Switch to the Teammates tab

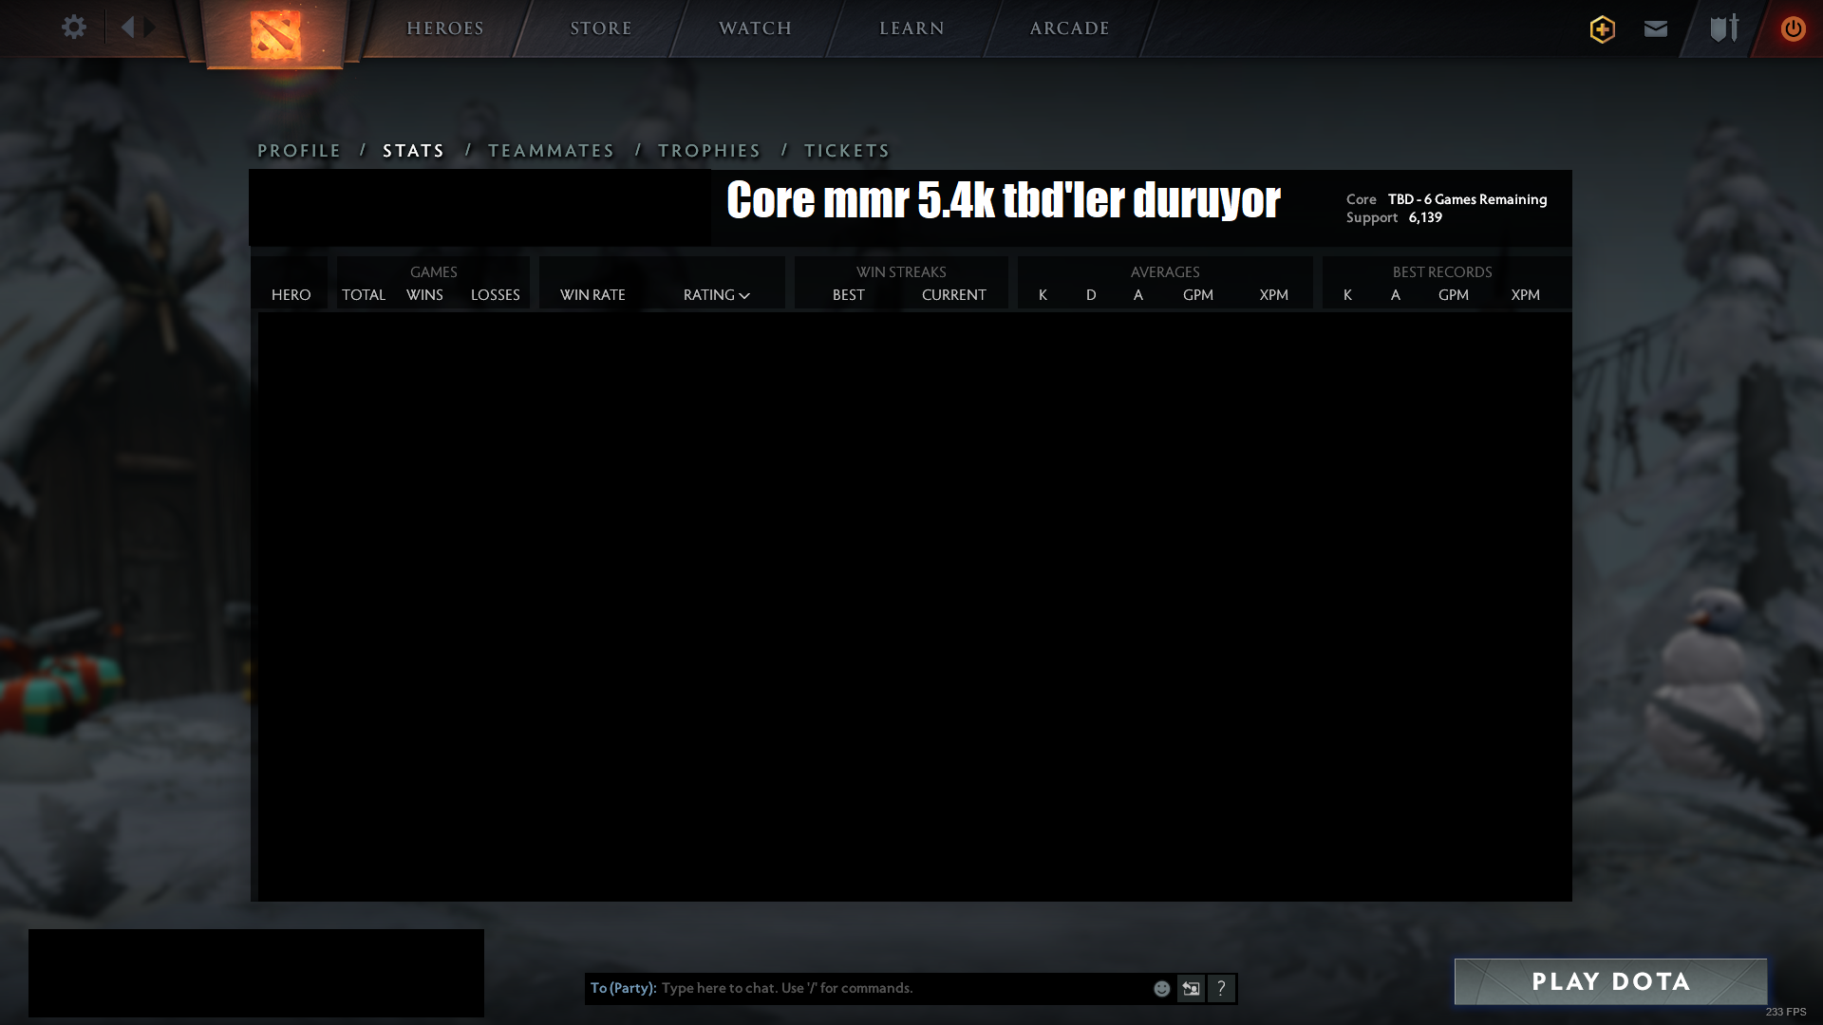[551, 151]
